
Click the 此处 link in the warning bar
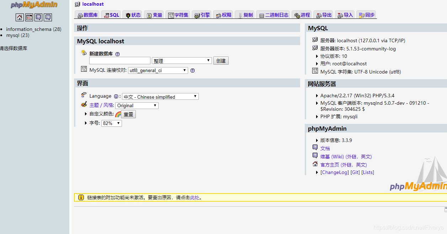[195, 197]
